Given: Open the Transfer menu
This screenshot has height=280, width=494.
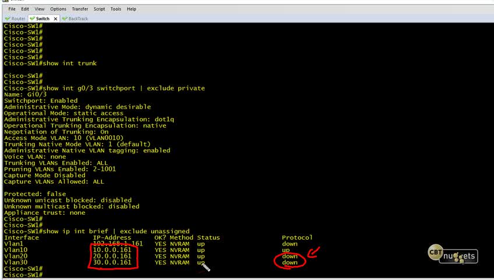Looking at the screenshot, I should click(80, 9).
